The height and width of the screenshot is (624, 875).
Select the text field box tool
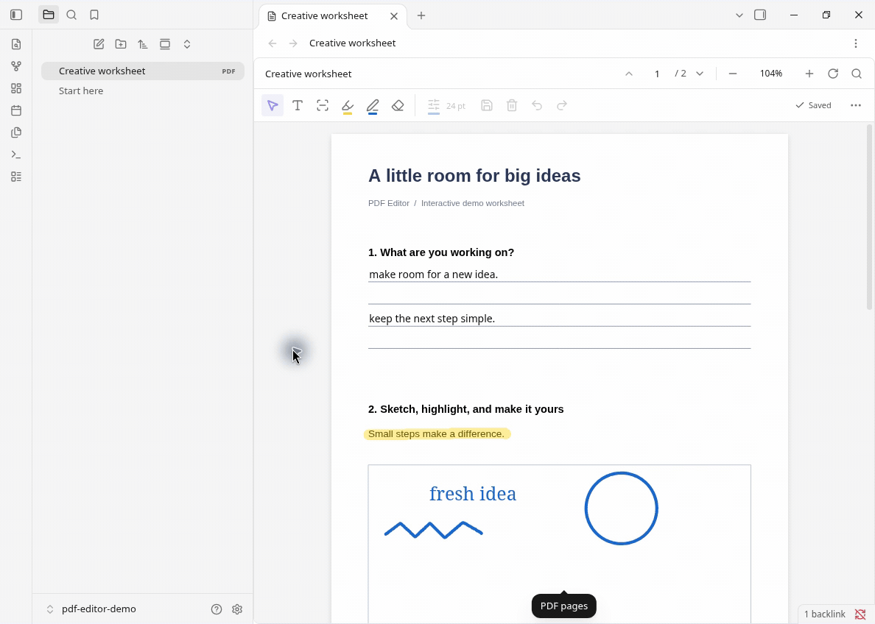pos(323,105)
